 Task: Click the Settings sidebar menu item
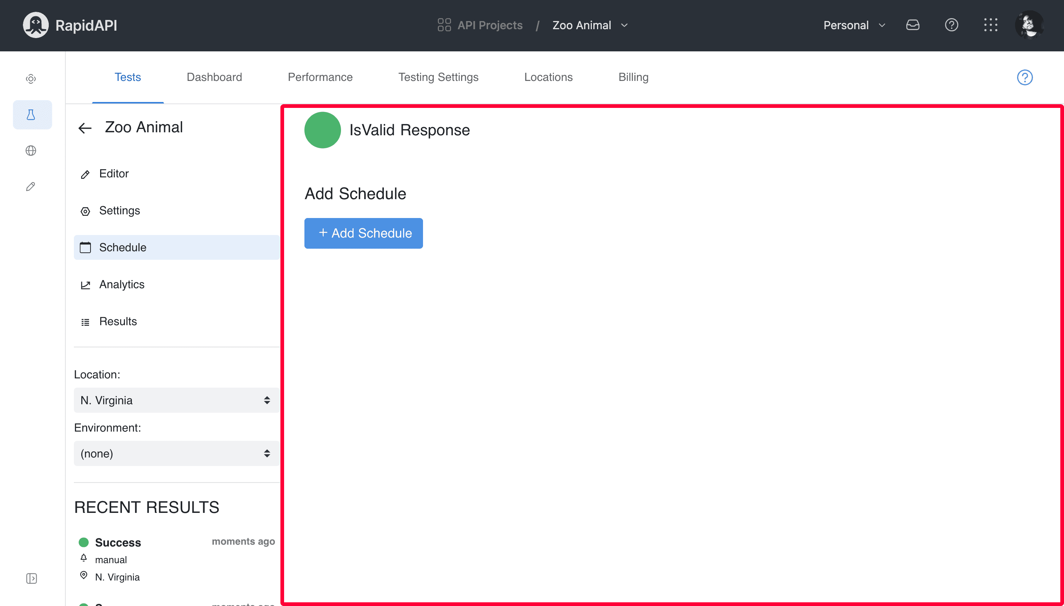[x=119, y=211]
